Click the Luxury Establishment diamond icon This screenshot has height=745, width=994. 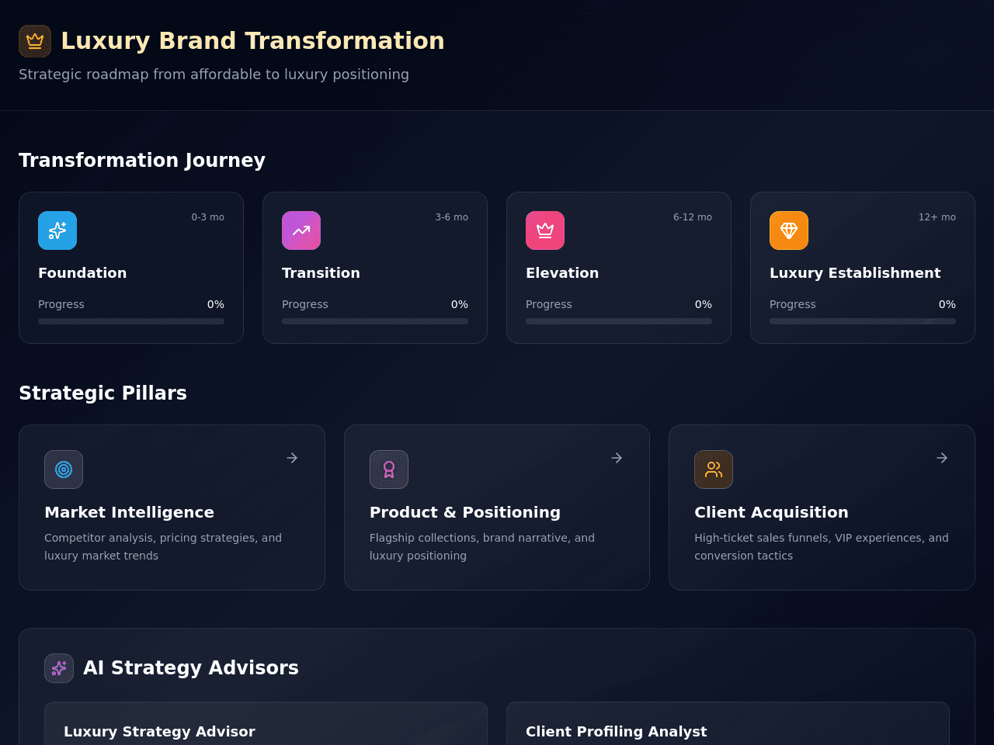click(x=789, y=230)
